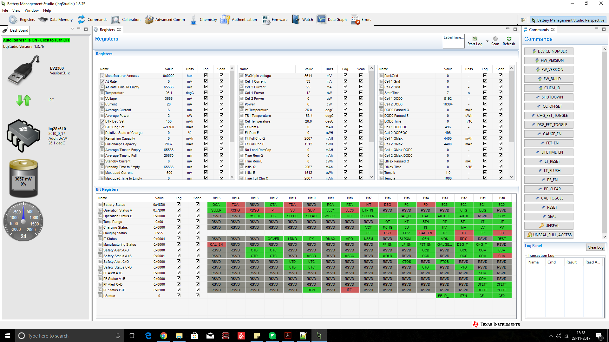Viewport: 609px width, 342px height.
Task: Click Refresh icon in Registers panel
Action: point(509,39)
